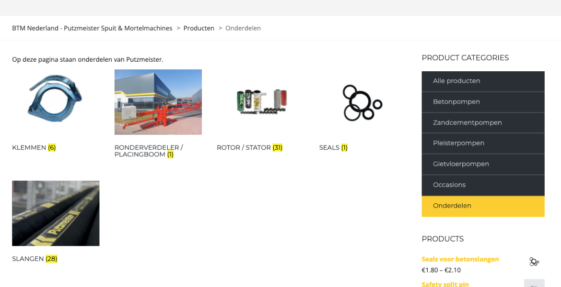Select Alle producten in category menu

pos(483,81)
